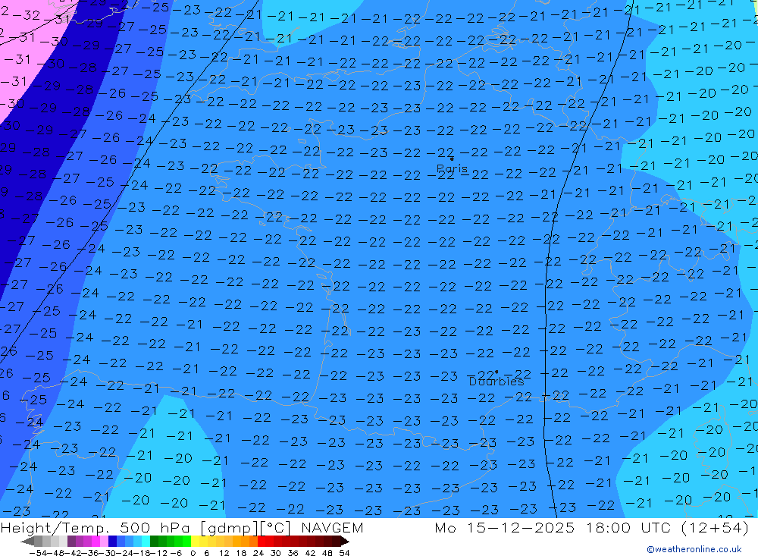The height and width of the screenshot is (556, 758).
Task: Click the legend value '12'
Action: pos(224,553)
